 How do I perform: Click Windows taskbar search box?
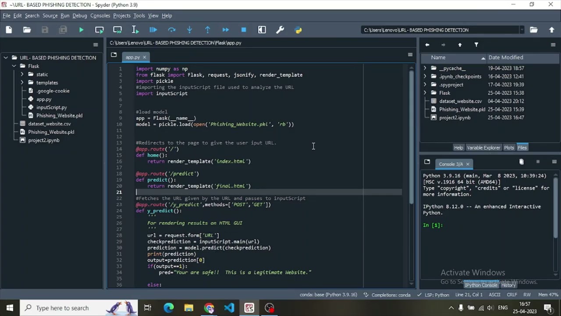(79, 308)
